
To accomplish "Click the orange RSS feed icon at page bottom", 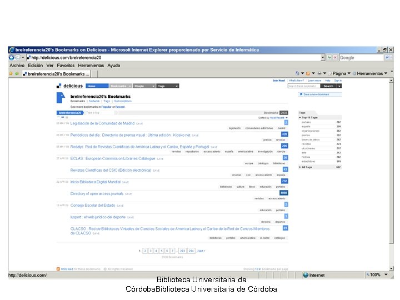I will (x=58, y=269).
